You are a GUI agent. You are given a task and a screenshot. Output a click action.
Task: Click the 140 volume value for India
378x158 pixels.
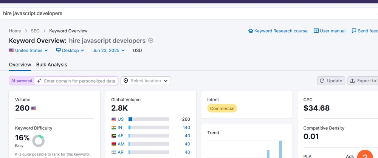[x=186, y=128]
